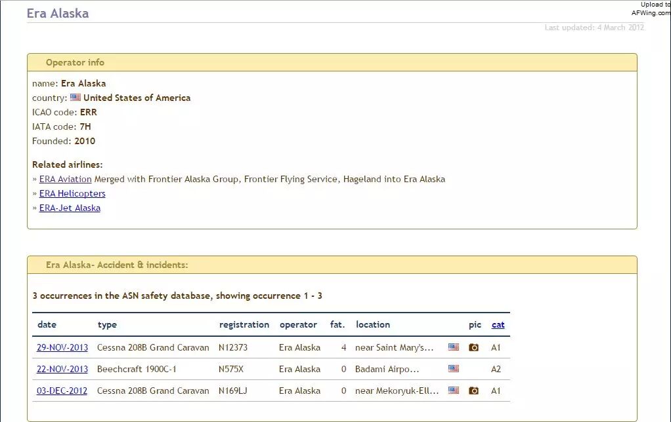
Task: Open the 29-NOV-2013 accident record
Action: tap(62, 348)
